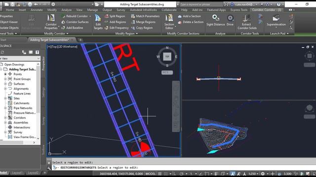This screenshot has width=316, height=177.
Task: Open the Survey ribbon tab
Action: [x=121, y=10]
